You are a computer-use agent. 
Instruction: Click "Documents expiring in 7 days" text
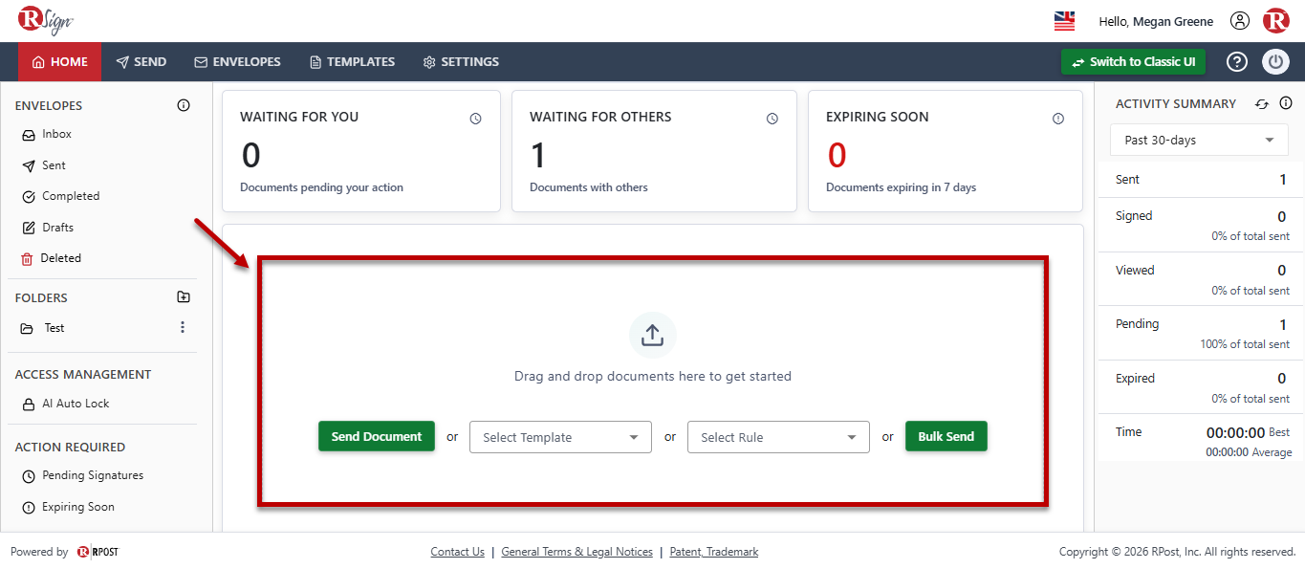[901, 187]
